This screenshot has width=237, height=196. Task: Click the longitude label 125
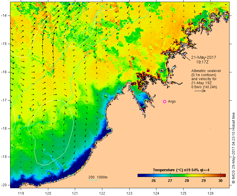coord(184,193)
